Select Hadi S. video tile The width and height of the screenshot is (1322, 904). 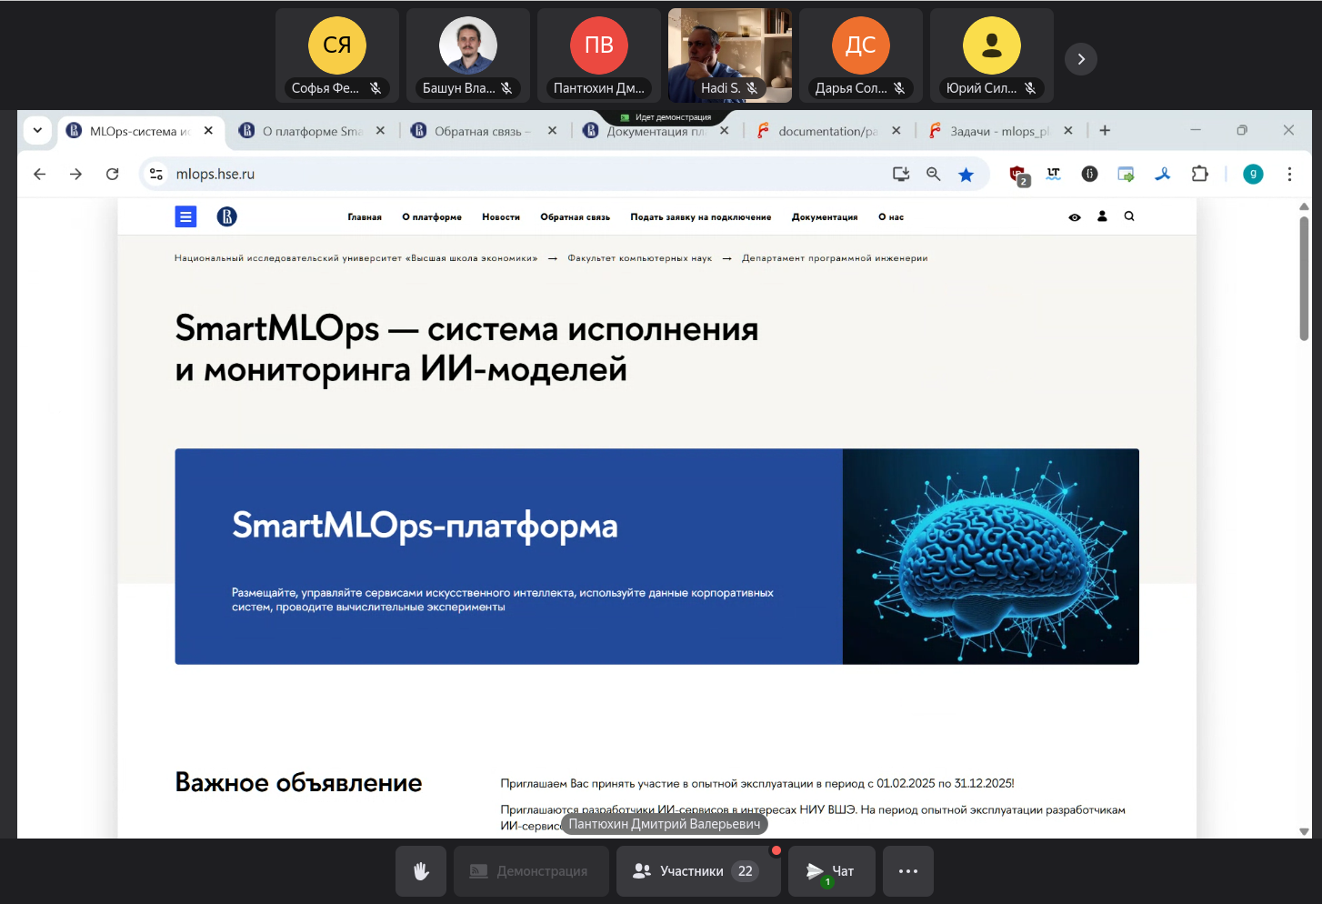(x=730, y=55)
